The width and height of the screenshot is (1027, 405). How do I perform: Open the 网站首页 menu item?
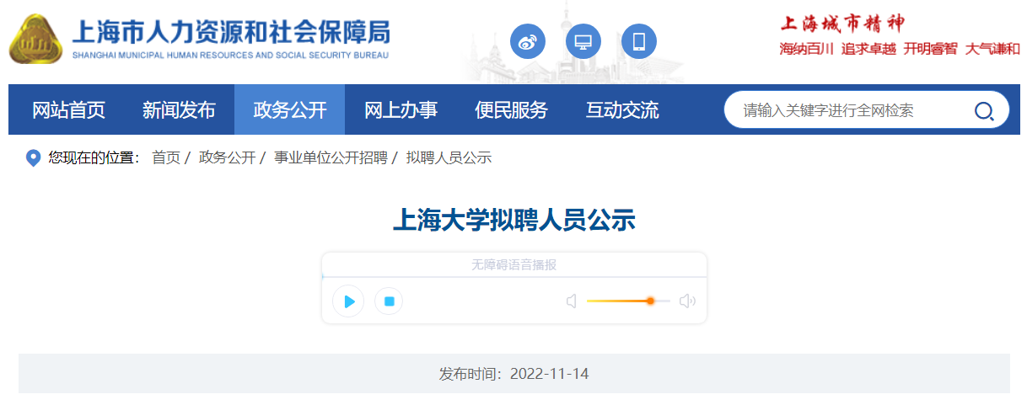(x=69, y=109)
